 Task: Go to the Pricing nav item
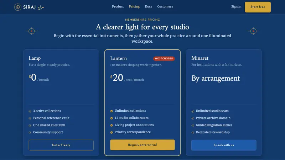pyautogui.click(x=134, y=6)
